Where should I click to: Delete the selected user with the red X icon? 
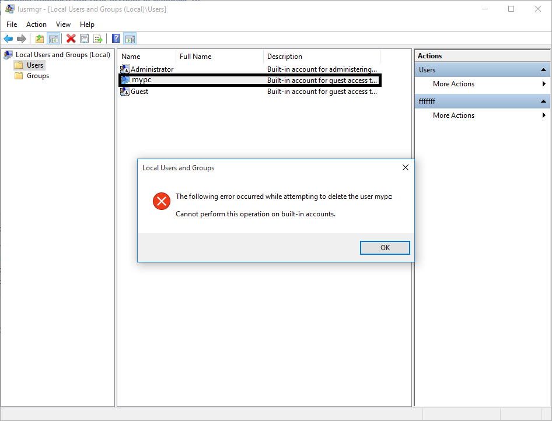pos(71,38)
